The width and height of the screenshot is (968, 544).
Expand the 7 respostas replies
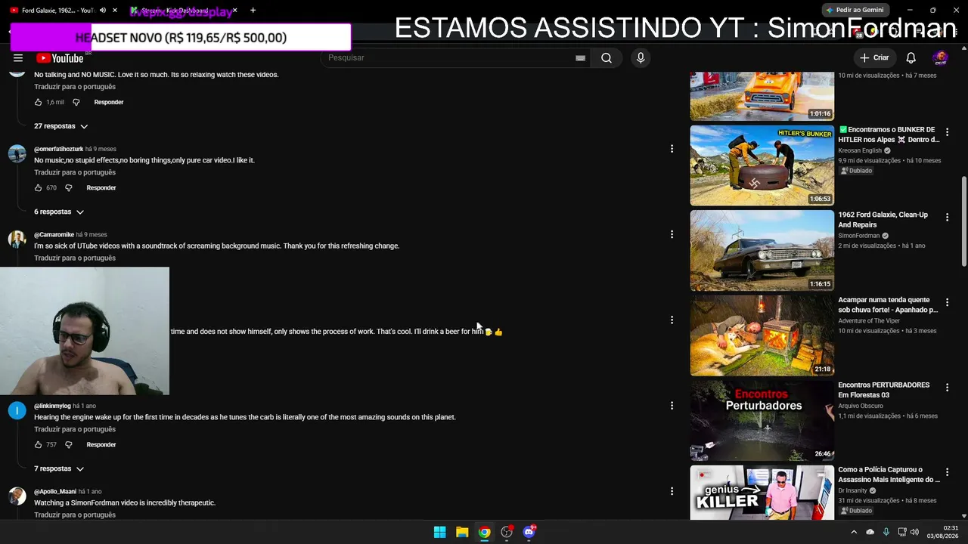point(59,468)
